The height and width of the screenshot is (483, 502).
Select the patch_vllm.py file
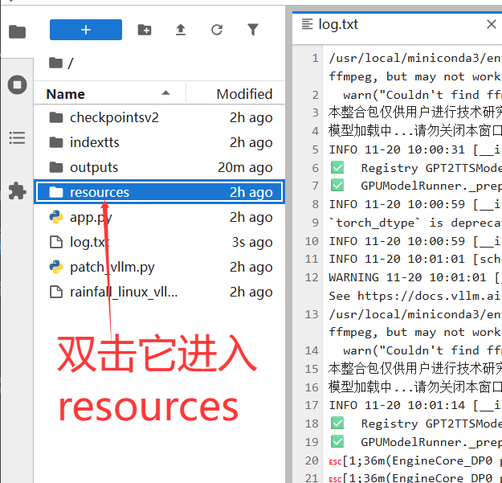pos(112,267)
